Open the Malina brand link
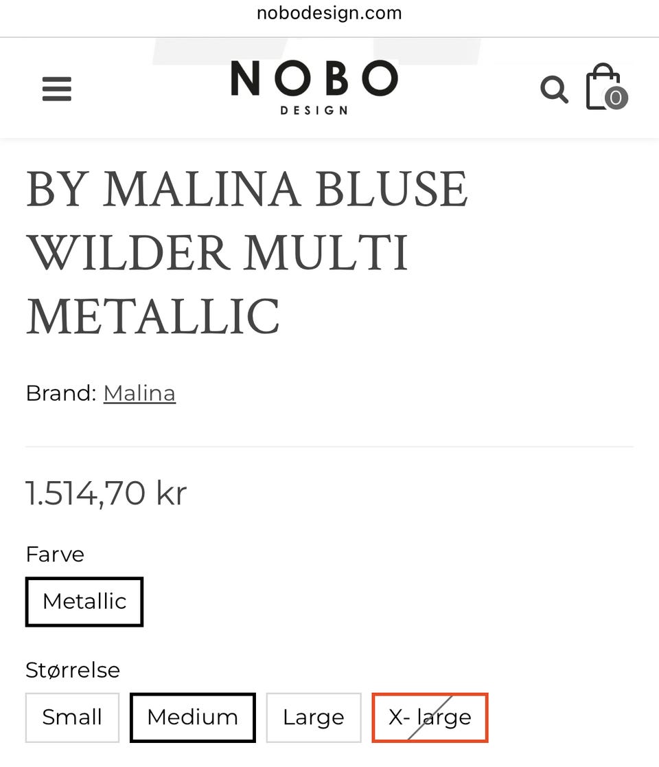This screenshot has height=767, width=659. click(x=139, y=393)
